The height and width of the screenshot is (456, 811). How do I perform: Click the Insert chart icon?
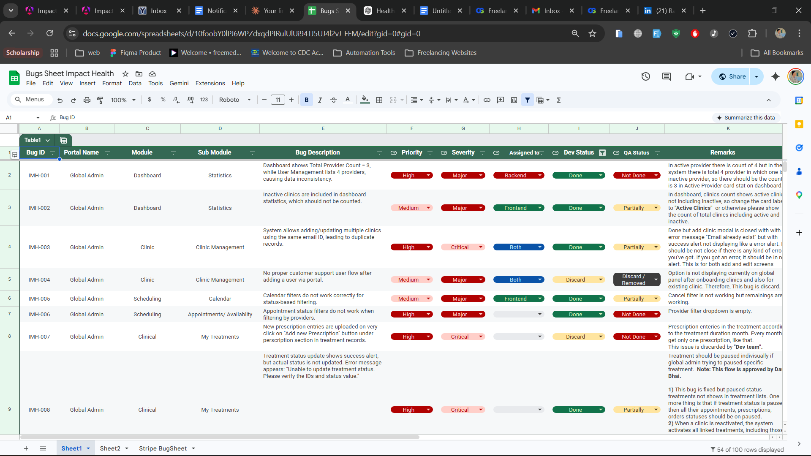click(514, 100)
